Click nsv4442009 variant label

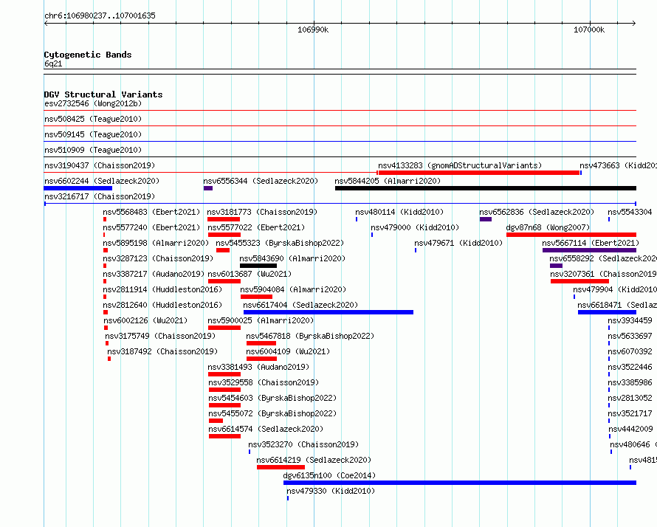click(631, 429)
